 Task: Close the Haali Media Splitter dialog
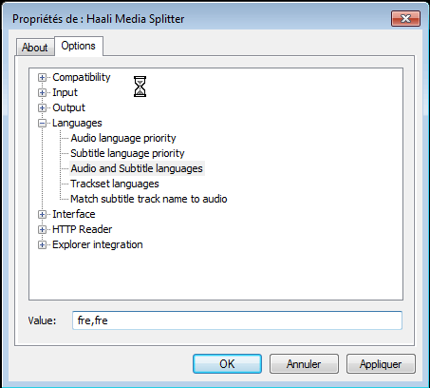click(x=406, y=18)
